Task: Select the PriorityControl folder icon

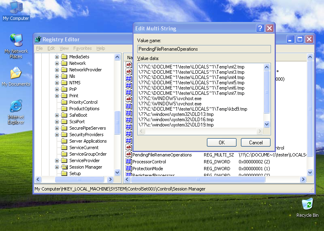Action: [x=64, y=102]
